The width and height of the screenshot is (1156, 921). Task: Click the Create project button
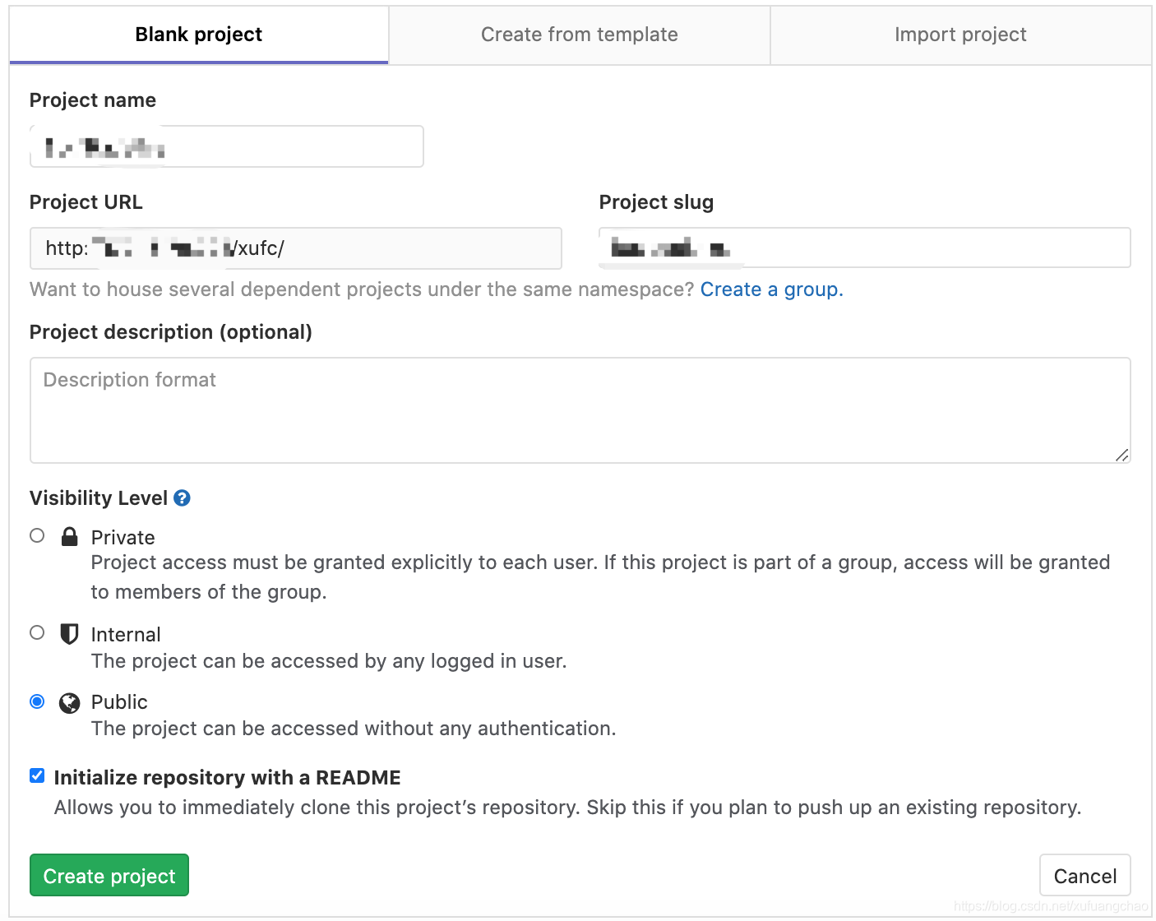click(109, 875)
